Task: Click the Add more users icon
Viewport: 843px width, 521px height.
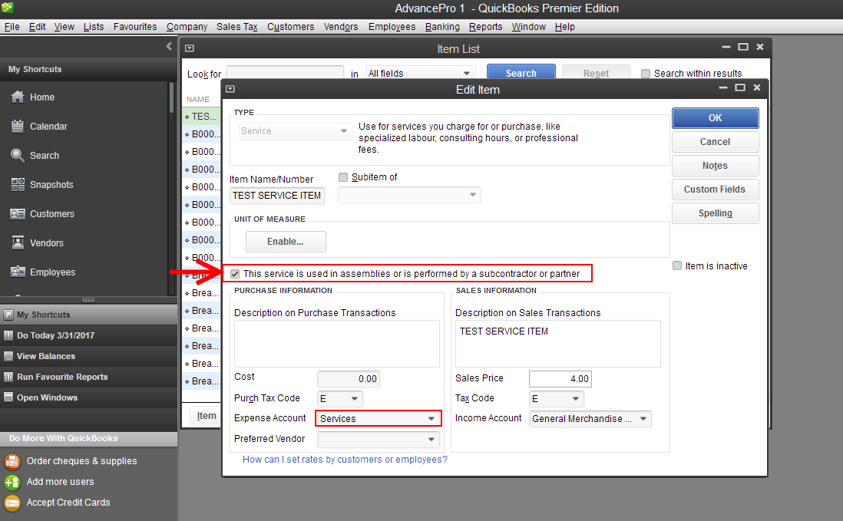Action: [12, 482]
